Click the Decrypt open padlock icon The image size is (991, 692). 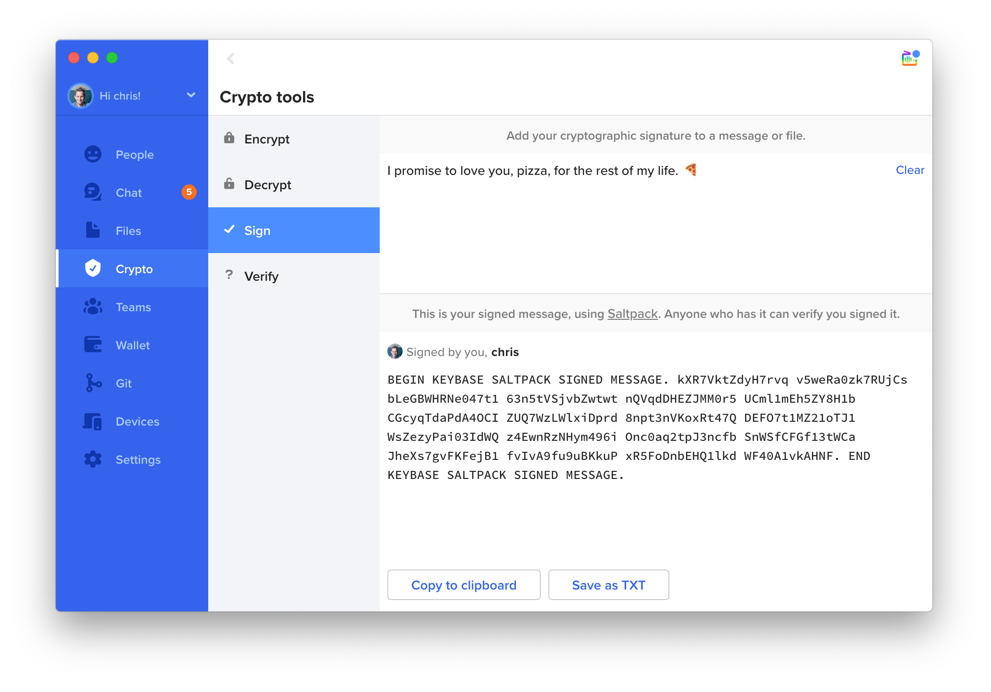point(229,184)
